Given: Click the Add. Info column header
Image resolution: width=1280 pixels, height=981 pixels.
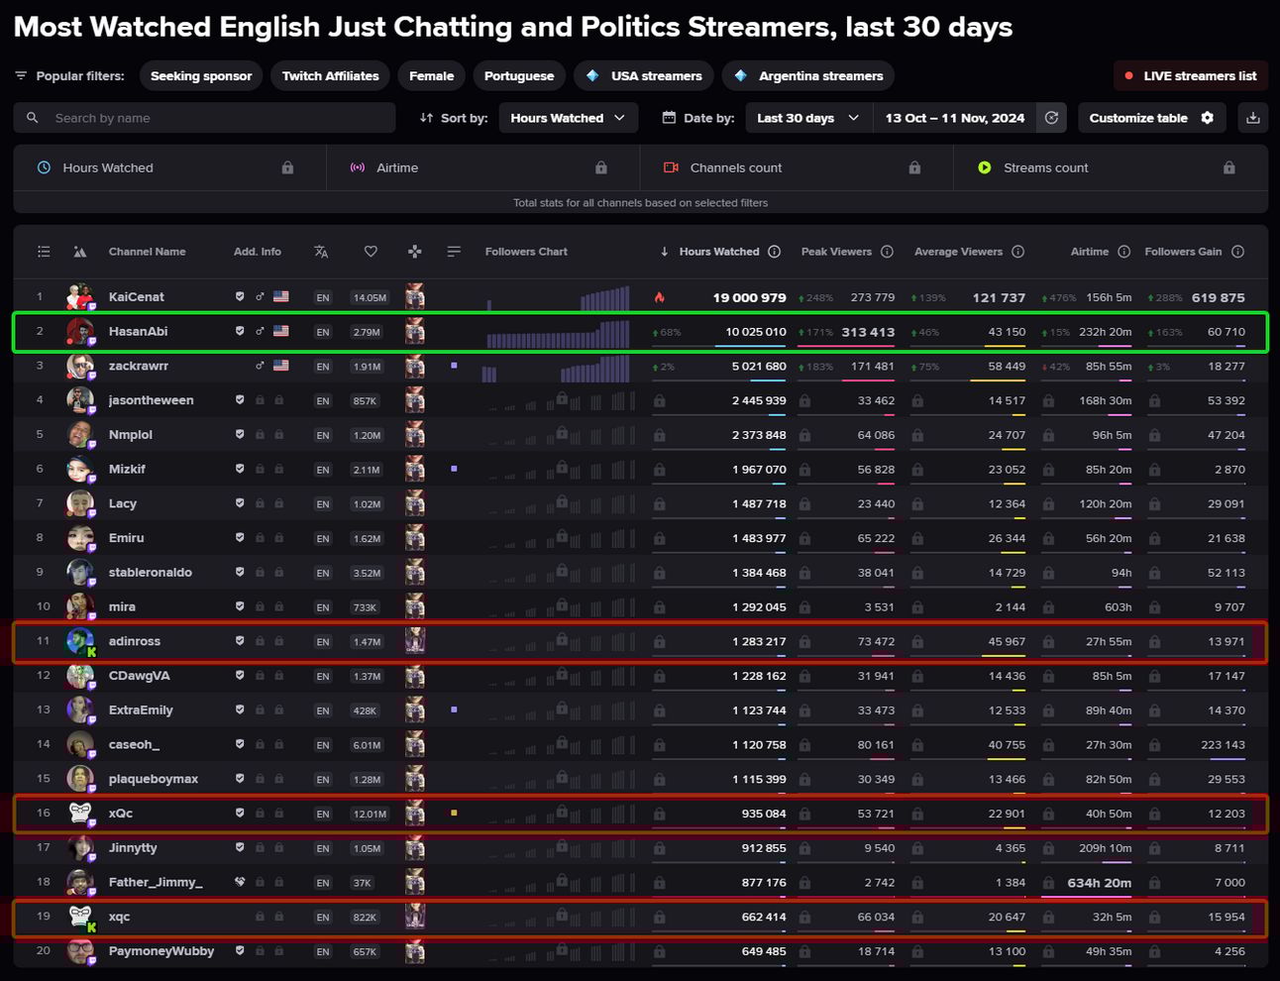Looking at the screenshot, I should pos(258,252).
